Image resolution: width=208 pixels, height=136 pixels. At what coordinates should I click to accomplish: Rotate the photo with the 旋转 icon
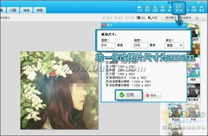pyautogui.click(x=163, y=9)
